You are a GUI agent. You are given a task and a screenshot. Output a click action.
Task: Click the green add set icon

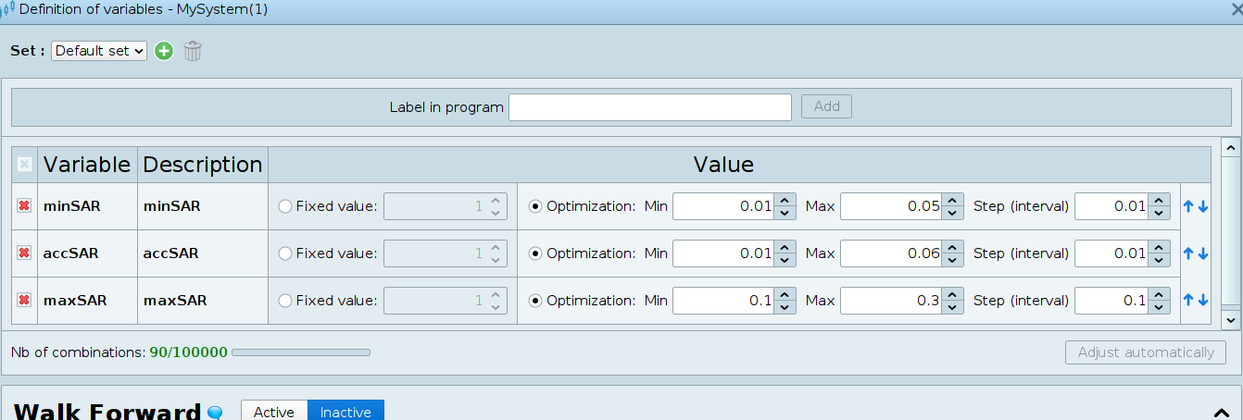164,51
